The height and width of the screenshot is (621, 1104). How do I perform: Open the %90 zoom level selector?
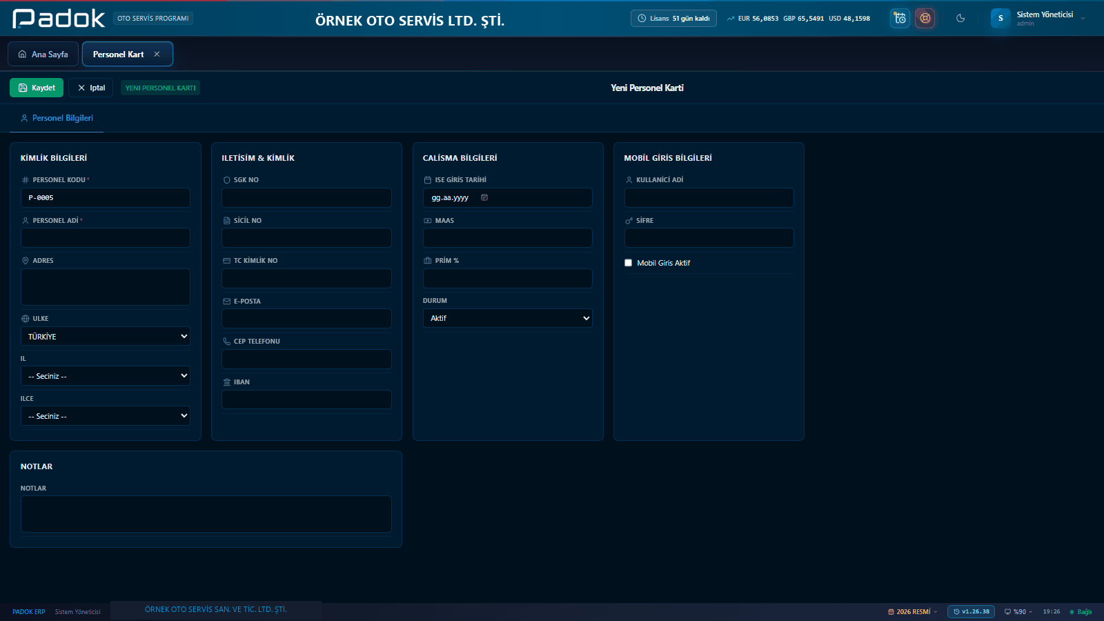1018,612
